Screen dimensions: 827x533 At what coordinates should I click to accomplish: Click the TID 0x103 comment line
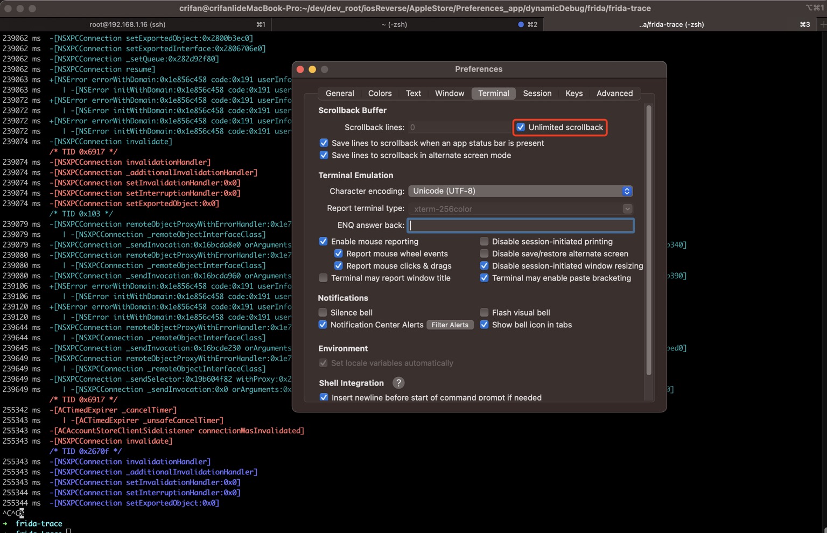[x=81, y=214]
